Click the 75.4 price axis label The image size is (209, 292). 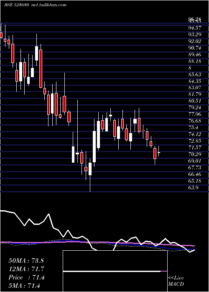[x=193, y=128]
